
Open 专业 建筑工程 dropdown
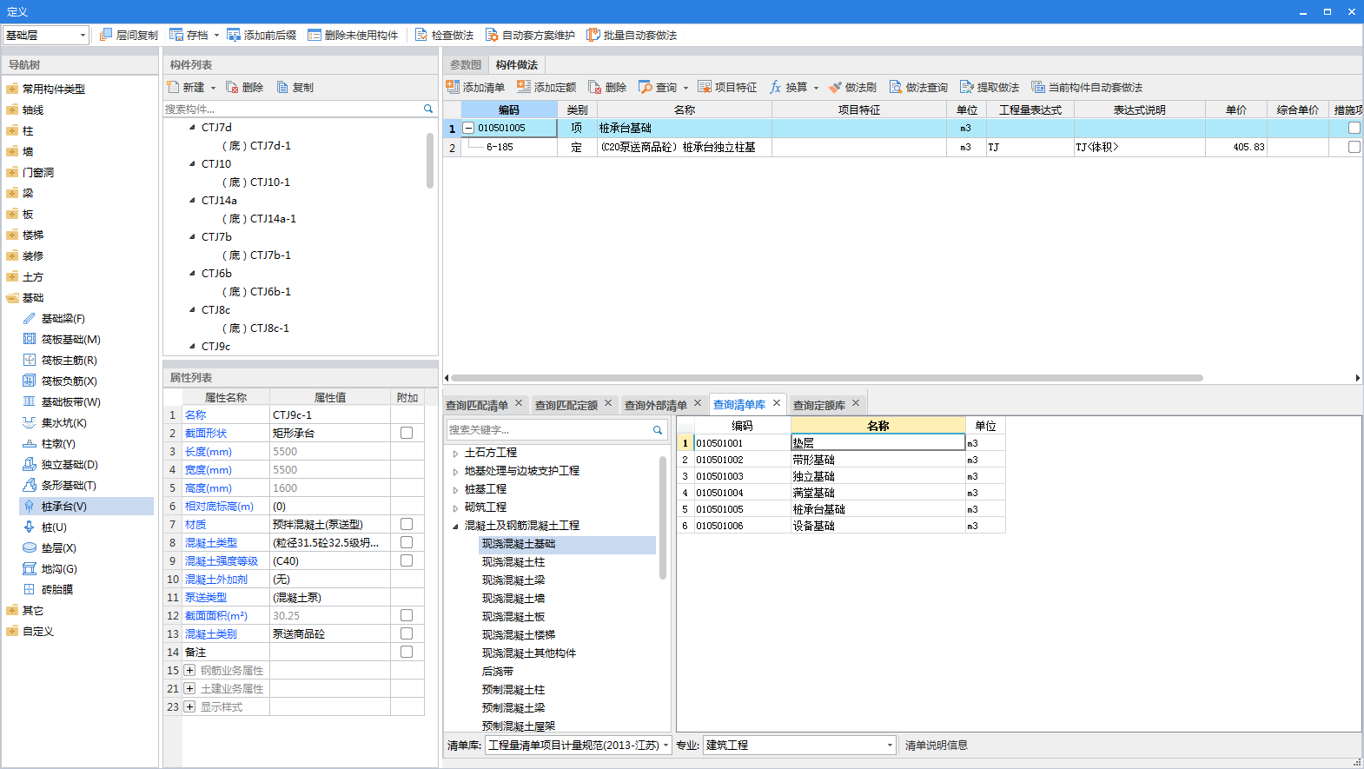point(799,745)
